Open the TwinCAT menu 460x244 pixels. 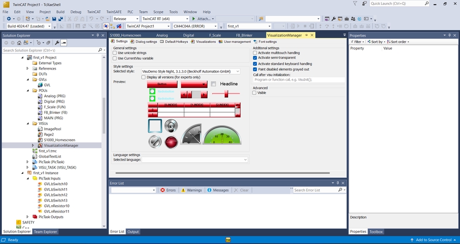(x=94, y=12)
